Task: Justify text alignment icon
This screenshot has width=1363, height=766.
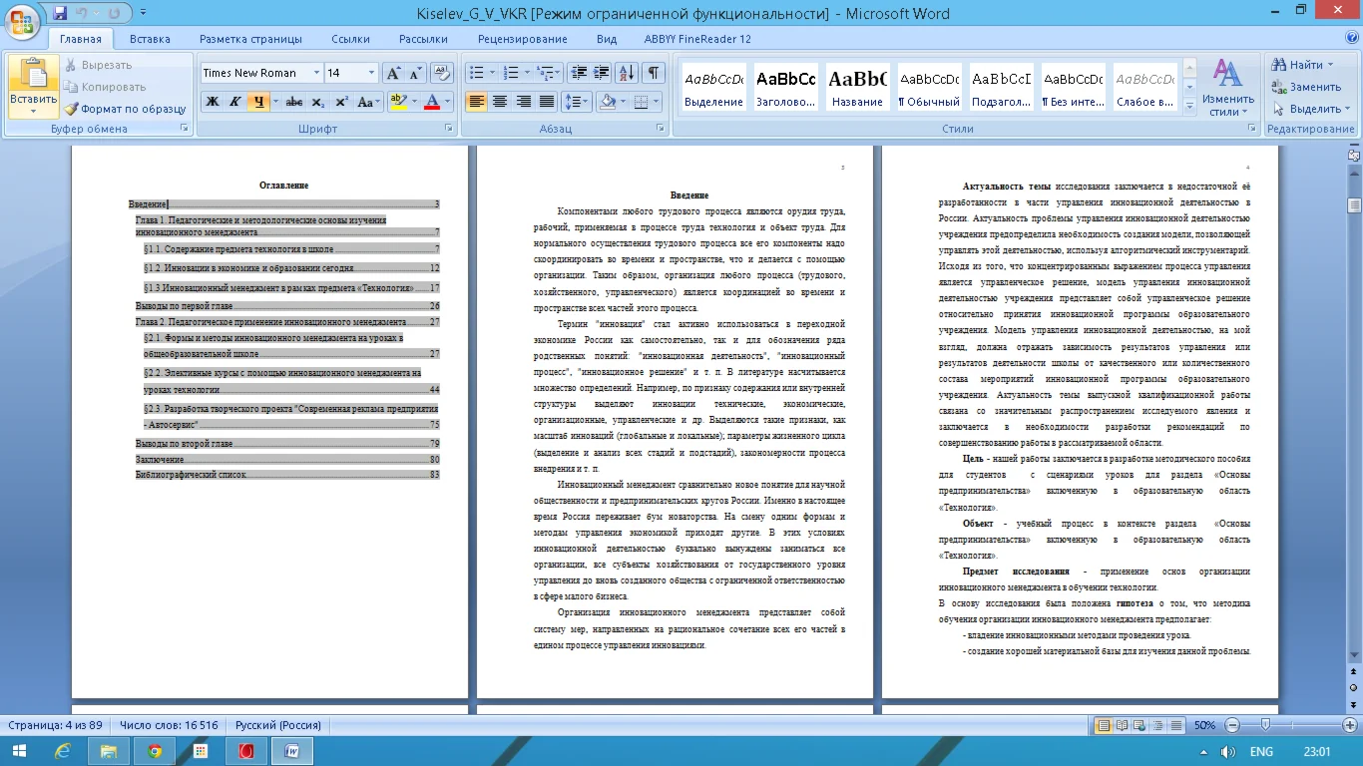Action: point(547,102)
